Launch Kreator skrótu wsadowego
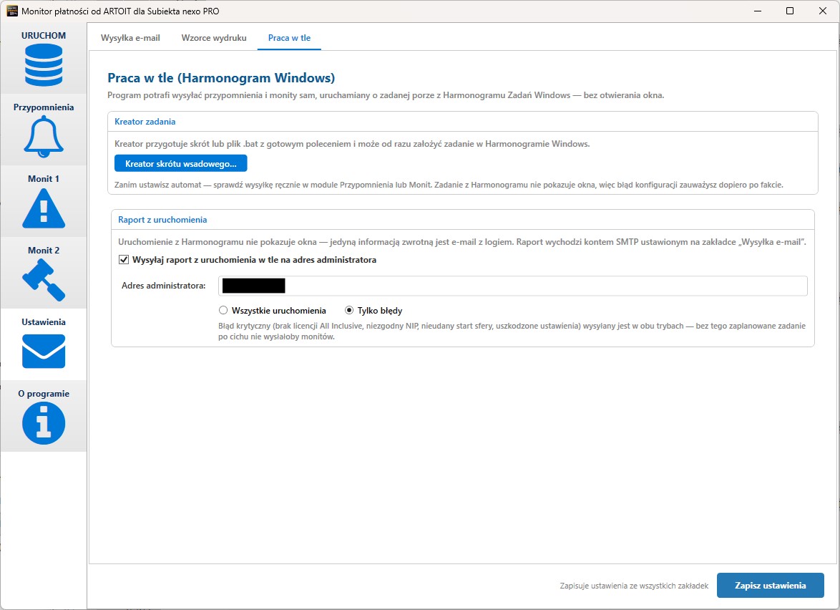 coord(180,163)
